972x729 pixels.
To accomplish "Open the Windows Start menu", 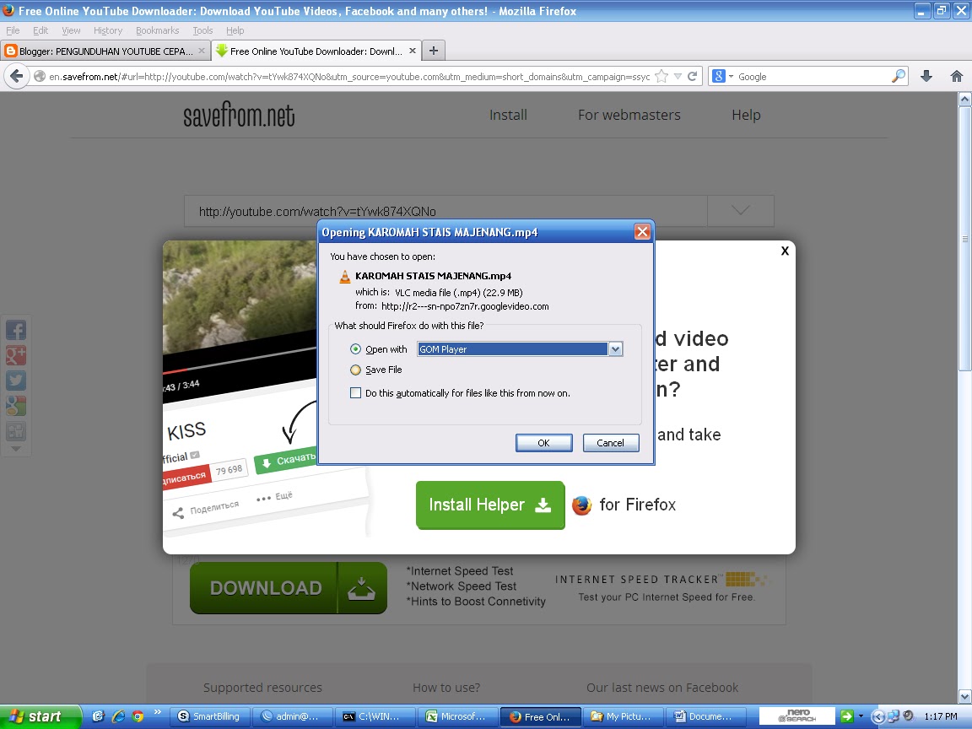I will pyautogui.click(x=40, y=716).
